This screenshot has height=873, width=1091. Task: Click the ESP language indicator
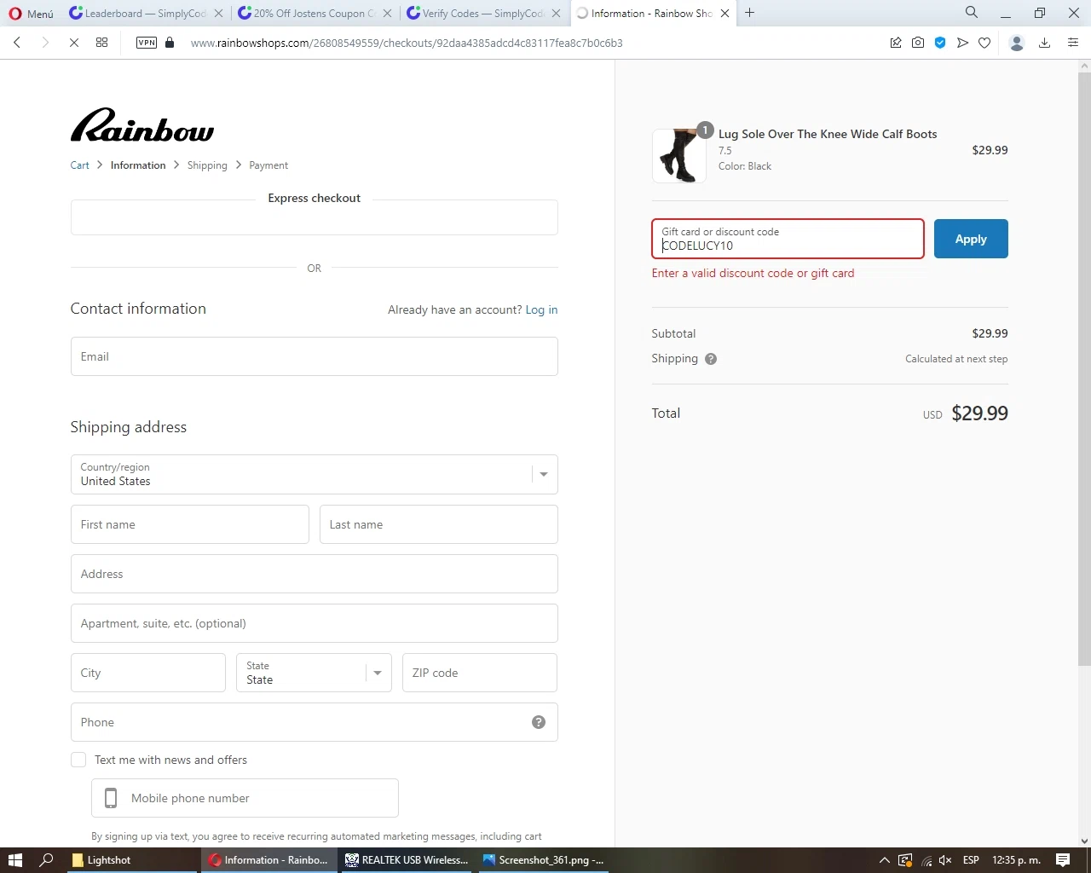coord(971,860)
